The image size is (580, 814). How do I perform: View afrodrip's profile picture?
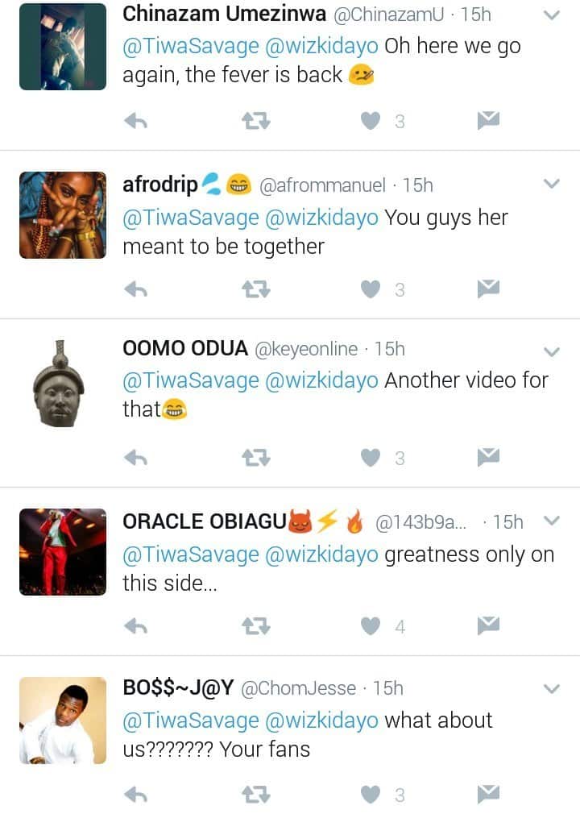pos(63,215)
